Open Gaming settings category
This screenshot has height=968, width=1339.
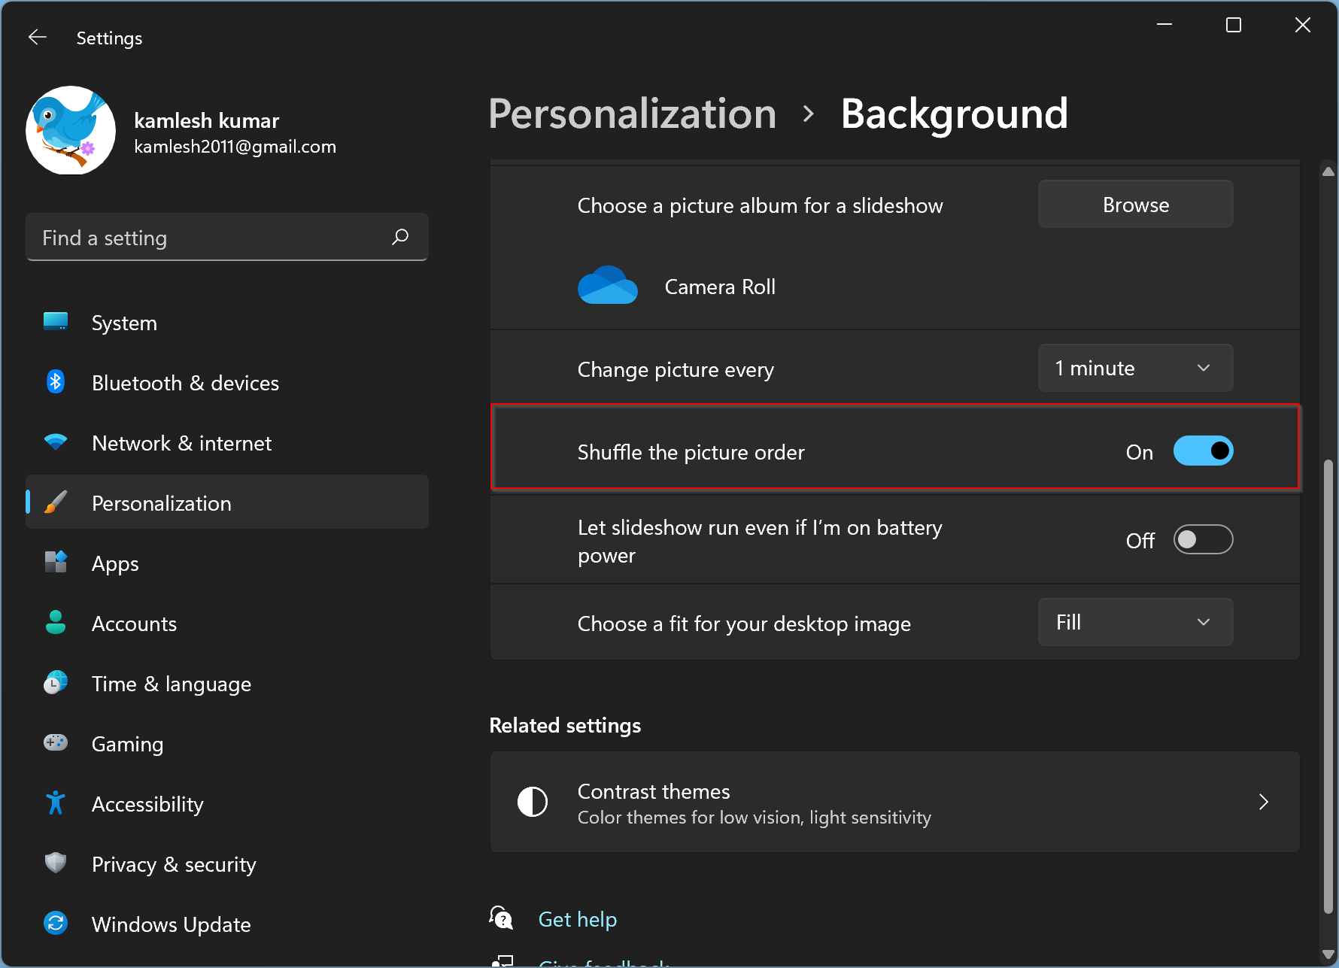point(227,742)
